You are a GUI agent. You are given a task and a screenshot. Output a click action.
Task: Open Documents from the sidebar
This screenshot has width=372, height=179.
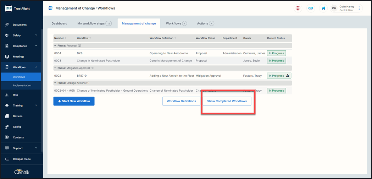[x=20, y=25]
